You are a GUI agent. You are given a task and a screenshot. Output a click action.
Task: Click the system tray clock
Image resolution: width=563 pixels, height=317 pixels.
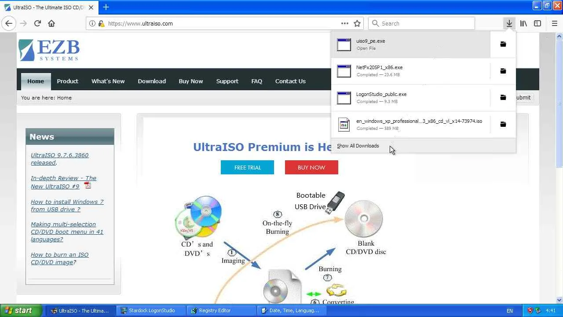(550, 310)
